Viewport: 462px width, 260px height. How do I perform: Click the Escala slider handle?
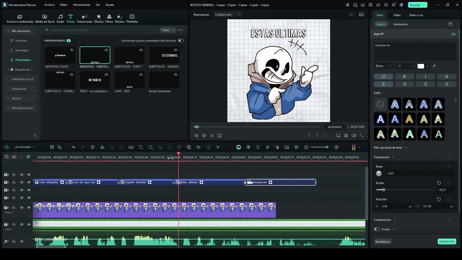(x=383, y=190)
